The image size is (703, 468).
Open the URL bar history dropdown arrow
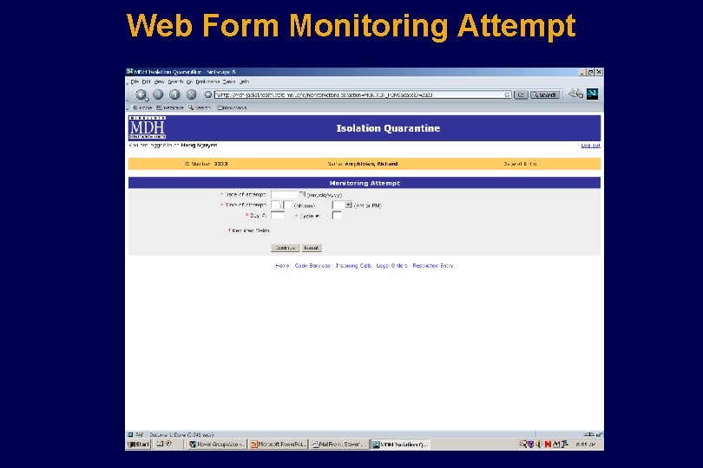pyautogui.click(x=507, y=94)
